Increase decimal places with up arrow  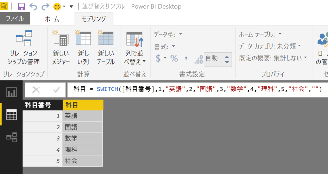pos(227,57)
